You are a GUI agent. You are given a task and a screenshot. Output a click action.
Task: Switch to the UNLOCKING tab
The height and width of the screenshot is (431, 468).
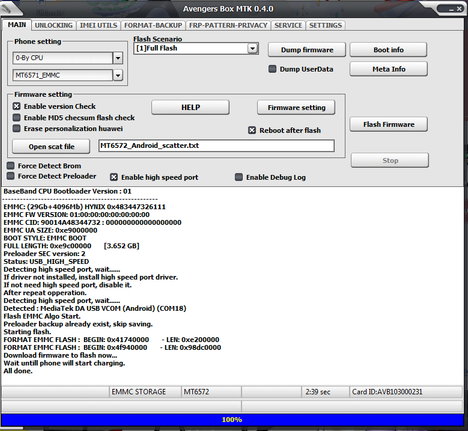tap(53, 25)
